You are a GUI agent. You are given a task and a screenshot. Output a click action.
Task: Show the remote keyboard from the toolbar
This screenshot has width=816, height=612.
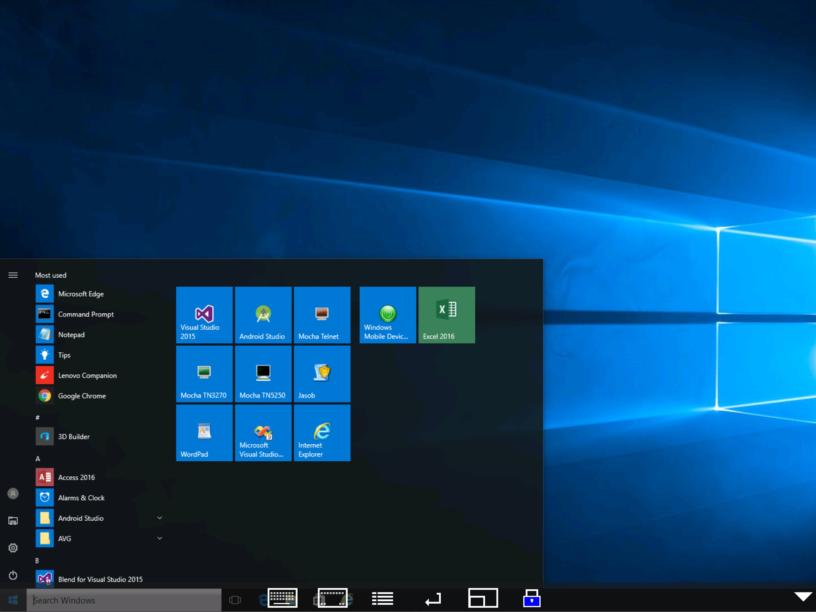282,598
